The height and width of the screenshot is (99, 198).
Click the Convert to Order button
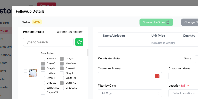pos(156,22)
